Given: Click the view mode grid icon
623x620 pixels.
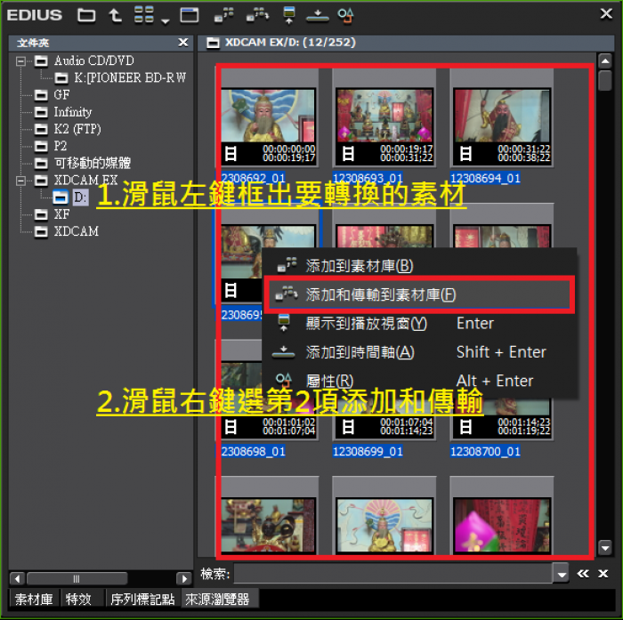Looking at the screenshot, I should tap(143, 15).
